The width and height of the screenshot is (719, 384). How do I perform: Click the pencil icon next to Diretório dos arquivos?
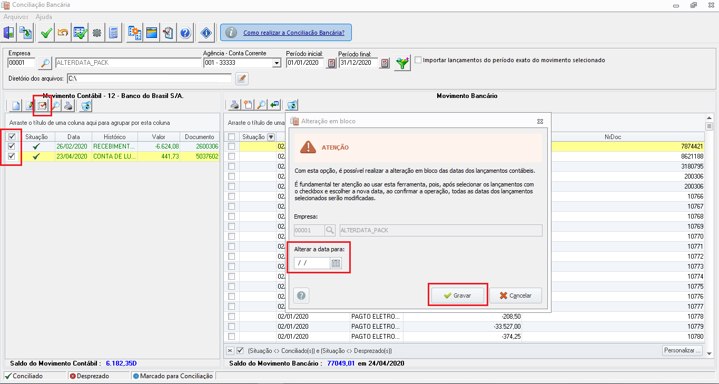tap(241, 78)
